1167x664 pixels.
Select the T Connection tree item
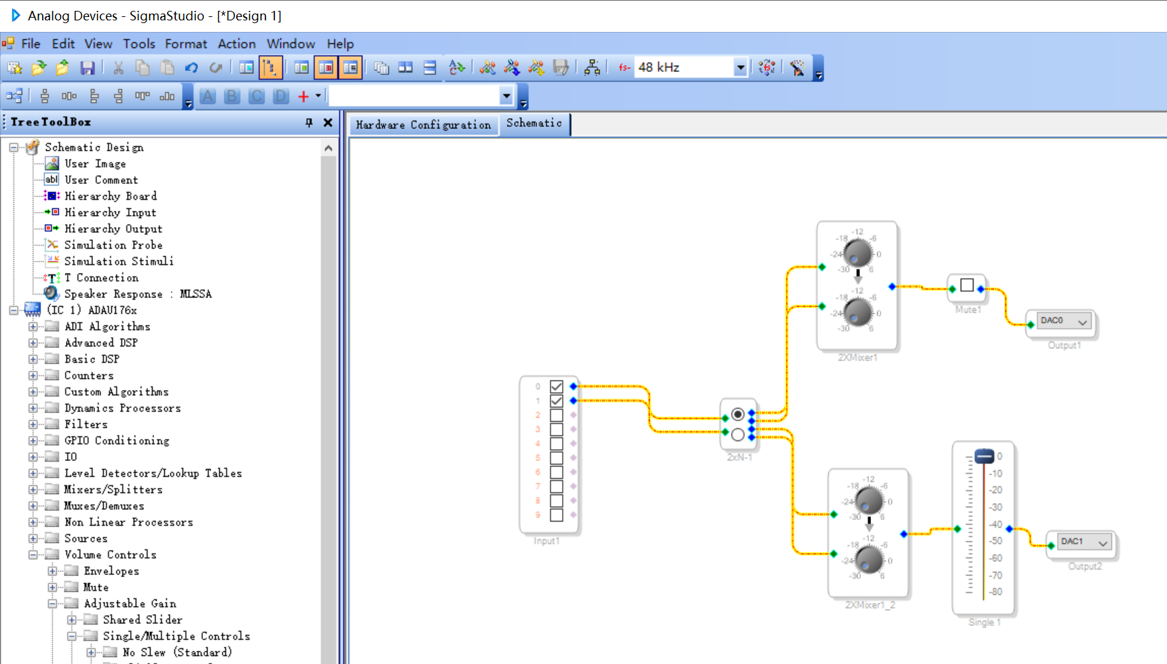101,278
